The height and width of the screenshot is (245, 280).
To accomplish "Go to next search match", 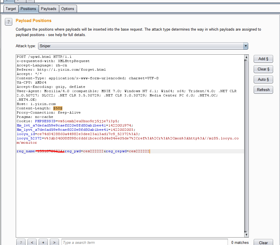I will [x=54, y=242].
